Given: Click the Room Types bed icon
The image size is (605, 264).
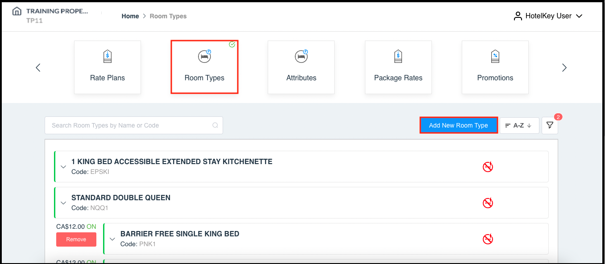Looking at the screenshot, I should (x=204, y=56).
